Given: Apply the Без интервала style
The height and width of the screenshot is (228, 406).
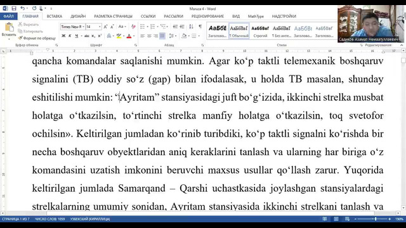Looking at the screenshot, I should pos(282,30).
